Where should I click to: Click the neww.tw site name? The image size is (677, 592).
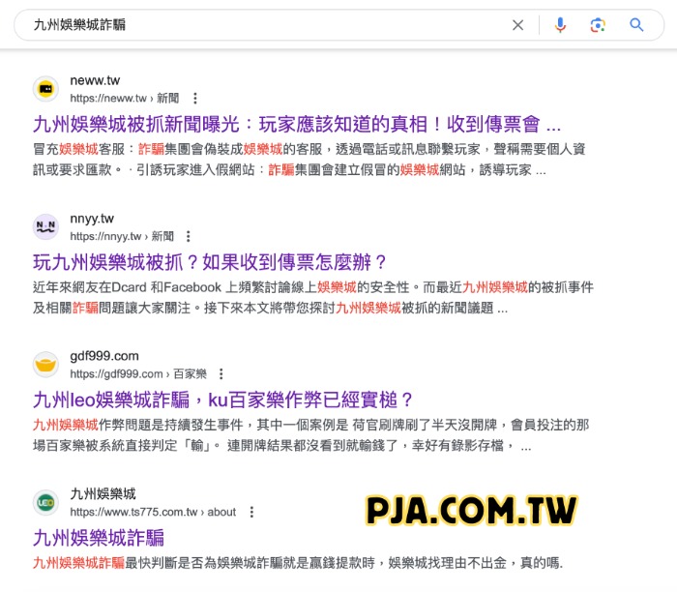95,80
